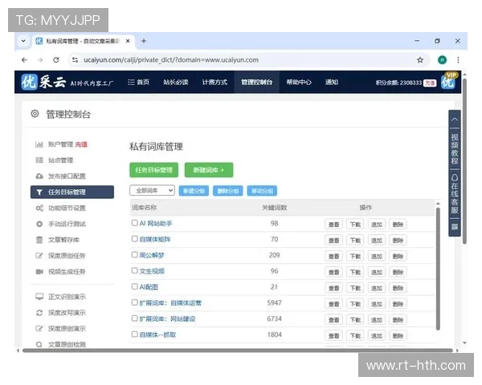Image resolution: width=482 pixels, height=385 pixels.
Task: Open 计费方式 in top navigation
Action: click(x=214, y=83)
